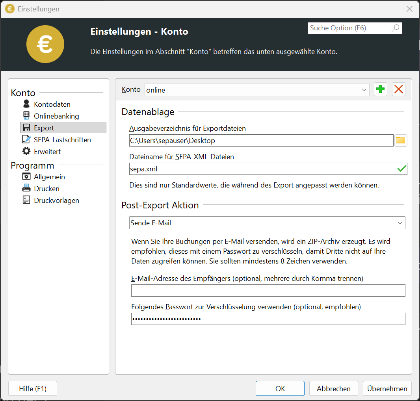Click the recipient E-Mail-Adresse field
Image resolution: width=420 pixels, height=401 pixels.
click(268, 290)
